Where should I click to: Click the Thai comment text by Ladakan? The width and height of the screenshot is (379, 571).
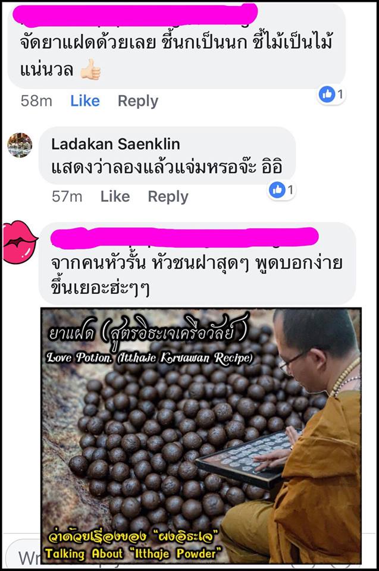167,167
